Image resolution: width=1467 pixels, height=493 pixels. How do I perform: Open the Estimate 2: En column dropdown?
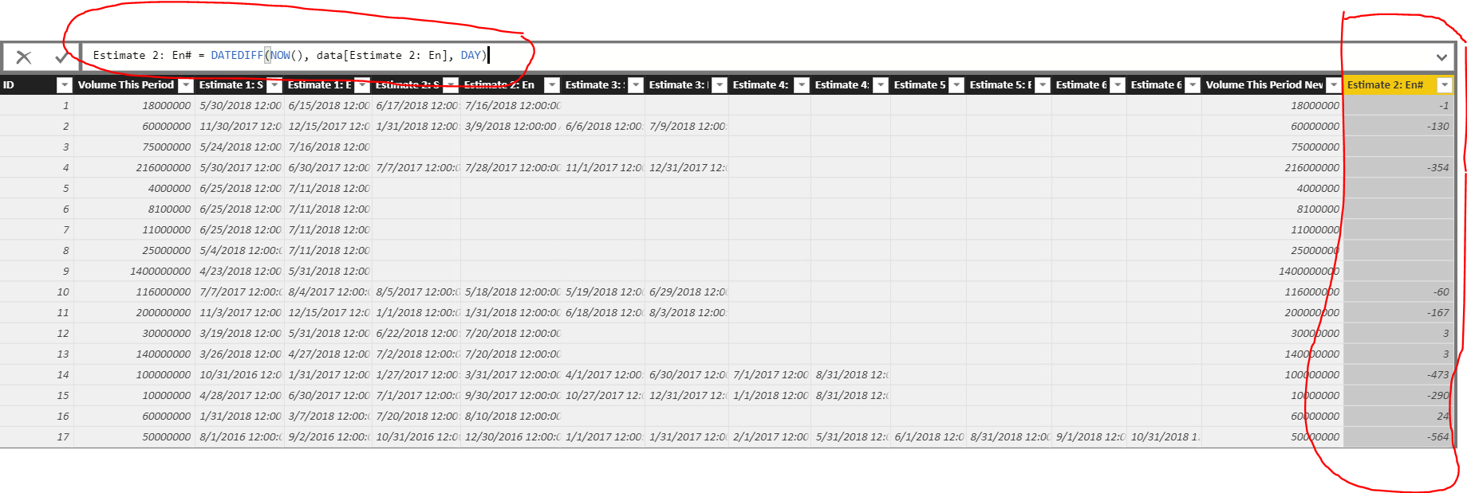click(x=552, y=85)
